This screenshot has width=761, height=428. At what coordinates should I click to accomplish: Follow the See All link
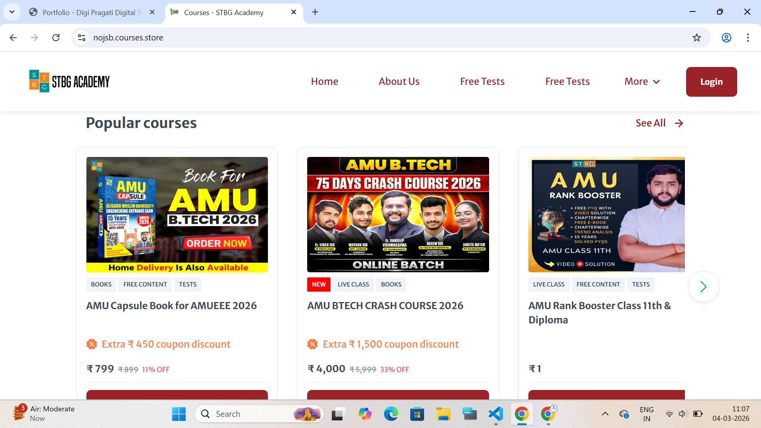pos(659,123)
